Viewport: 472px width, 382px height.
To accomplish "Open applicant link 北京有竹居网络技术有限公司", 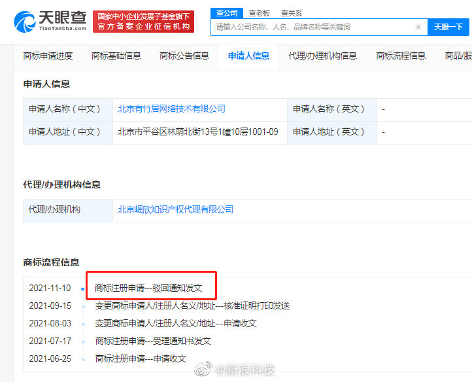I will click(171, 109).
